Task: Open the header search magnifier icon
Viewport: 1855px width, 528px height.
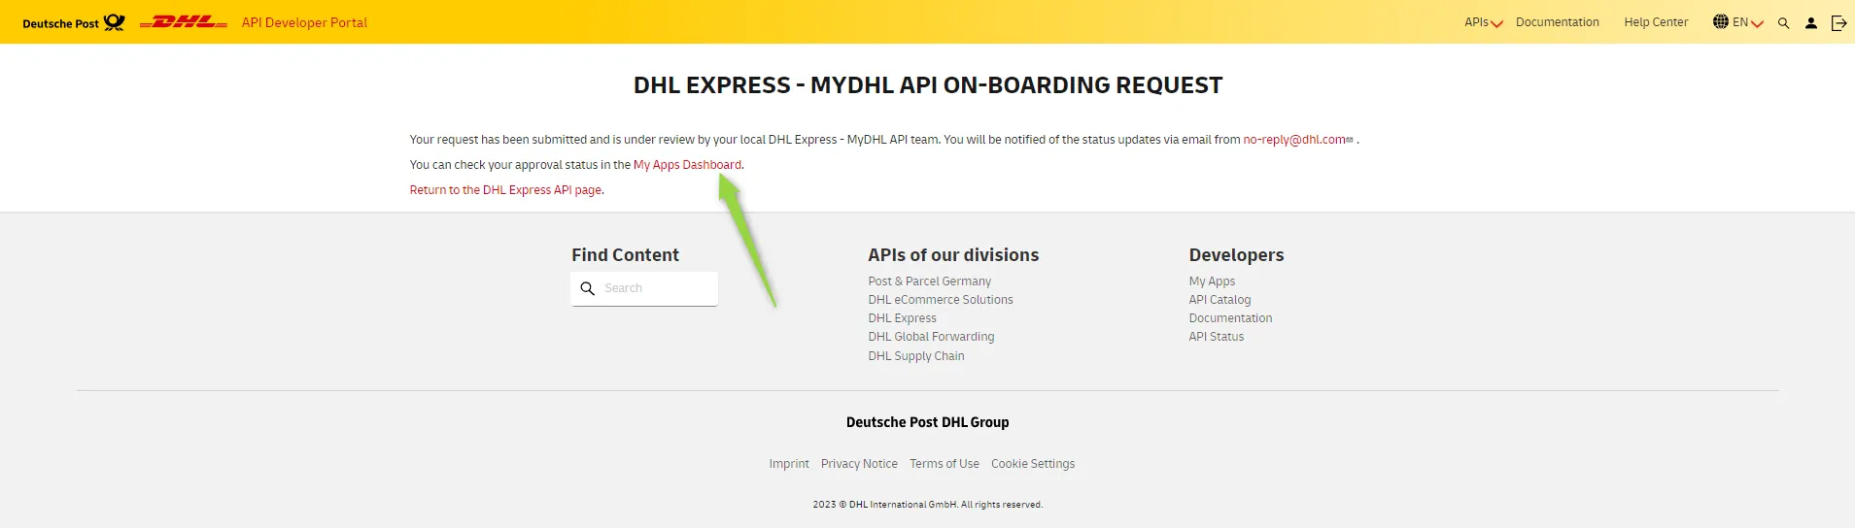Action: (1783, 23)
